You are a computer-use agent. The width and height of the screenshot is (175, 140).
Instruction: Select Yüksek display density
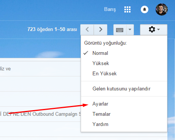124,63
